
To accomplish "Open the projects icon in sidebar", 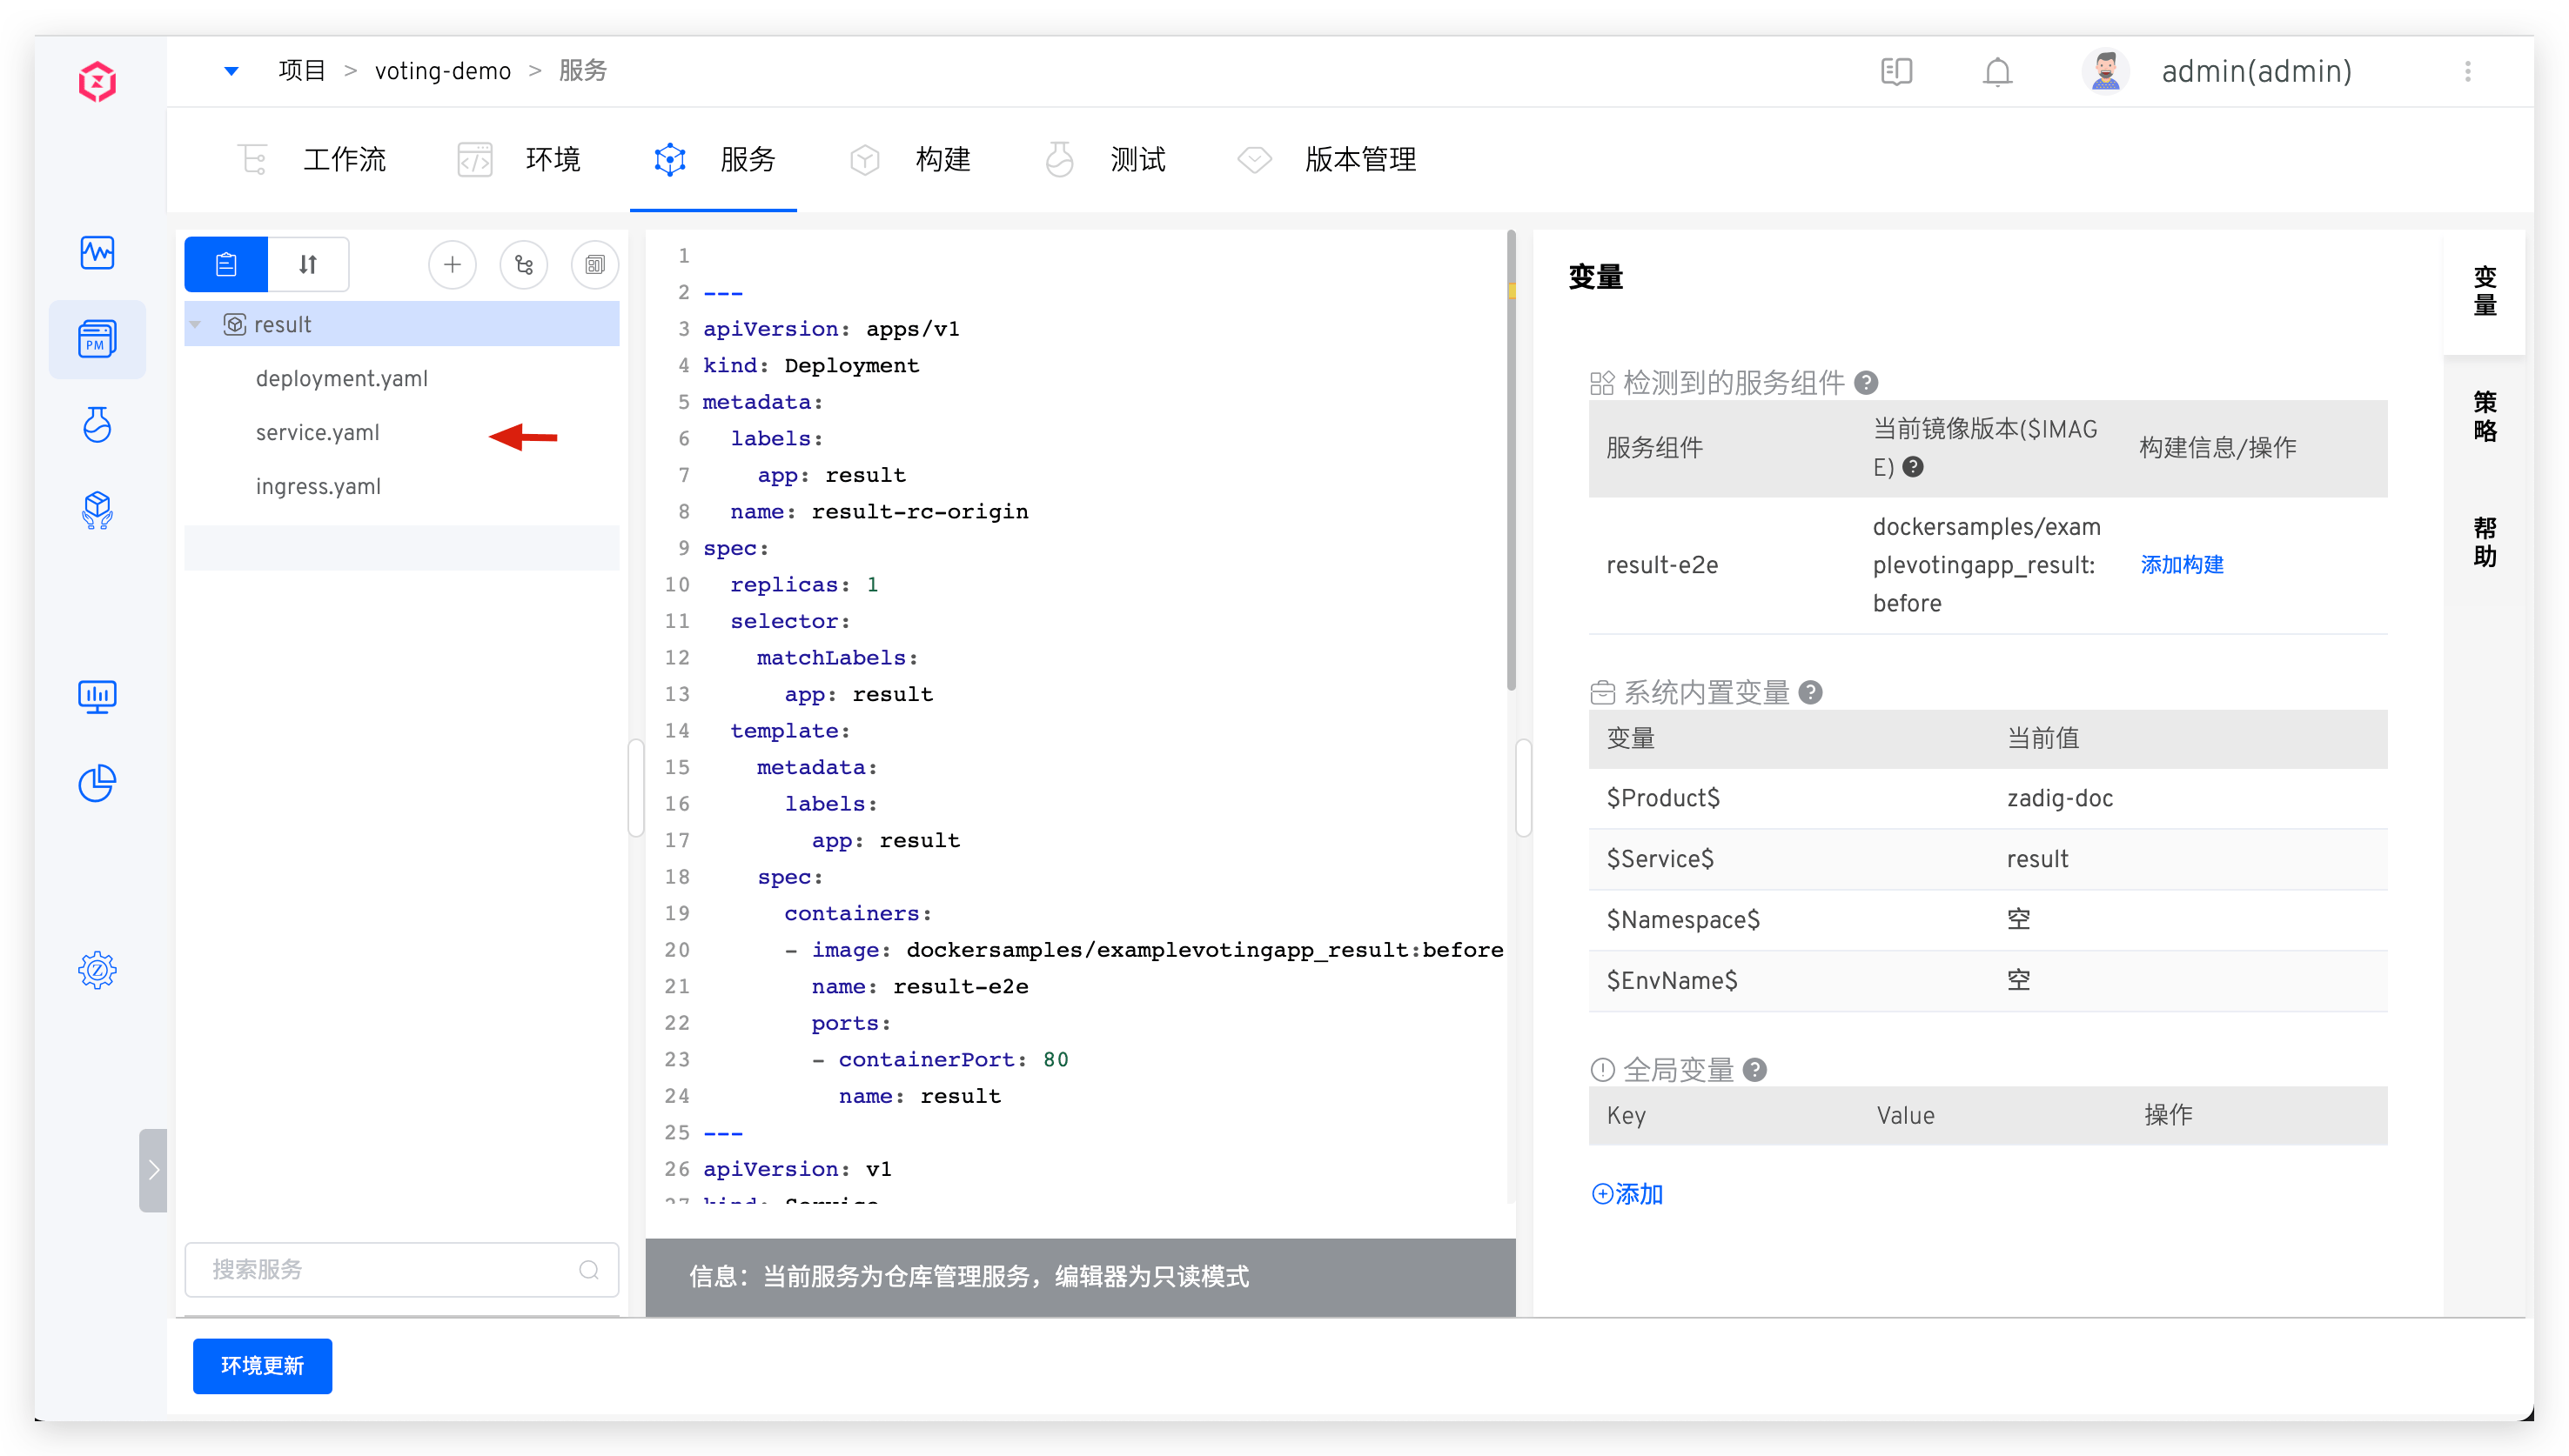I will pyautogui.click(x=97, y=339).
